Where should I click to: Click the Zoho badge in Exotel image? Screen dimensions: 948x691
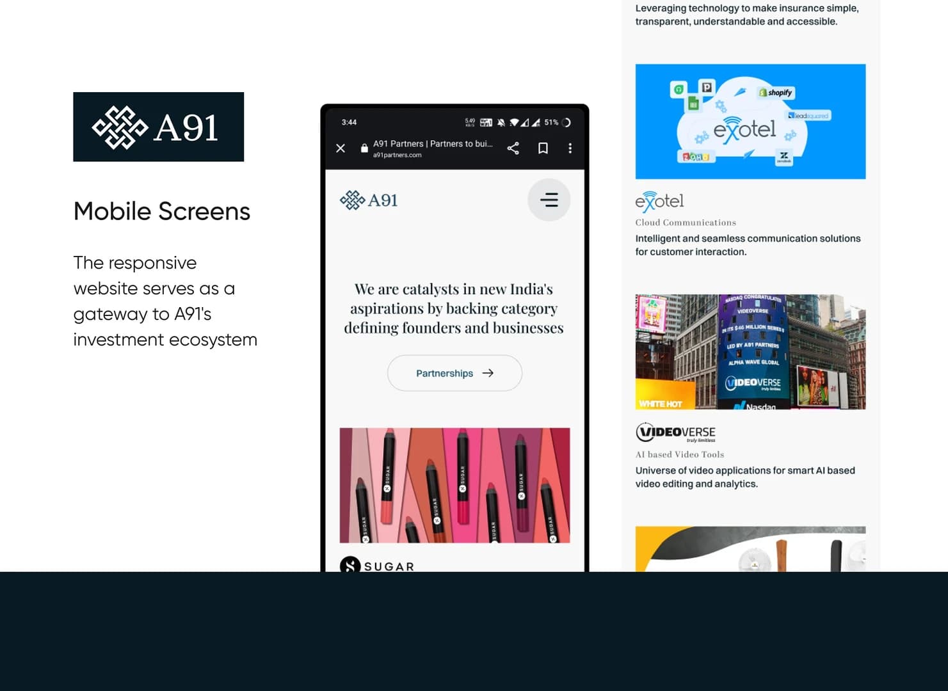(x=695, y=157)
